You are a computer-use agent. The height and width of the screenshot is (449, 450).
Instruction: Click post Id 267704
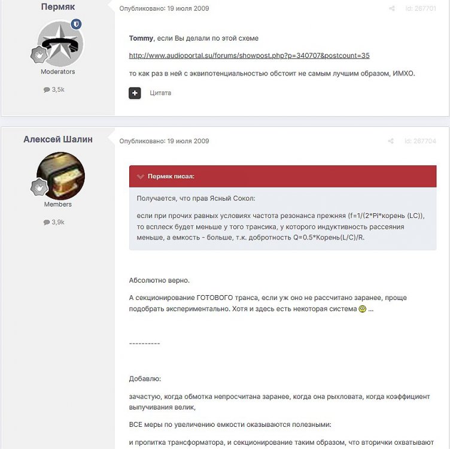pos(421,141)
